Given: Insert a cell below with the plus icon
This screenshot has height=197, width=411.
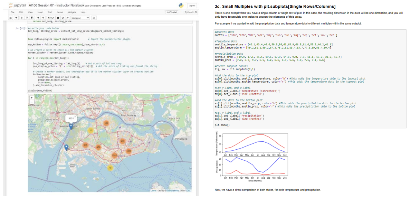Looking at the screenshot, I should [x=16, y=18].
